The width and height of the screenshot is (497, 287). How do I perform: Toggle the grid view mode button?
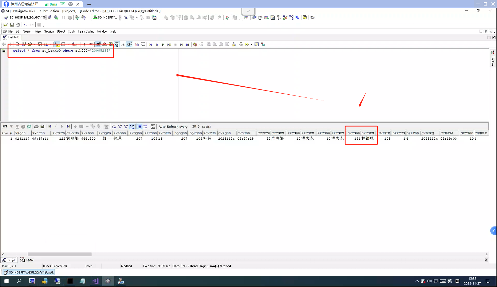point(139,127)
